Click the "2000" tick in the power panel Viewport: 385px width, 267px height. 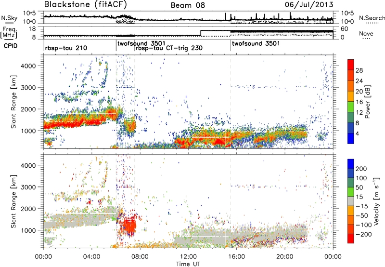[x=28, y=109]
